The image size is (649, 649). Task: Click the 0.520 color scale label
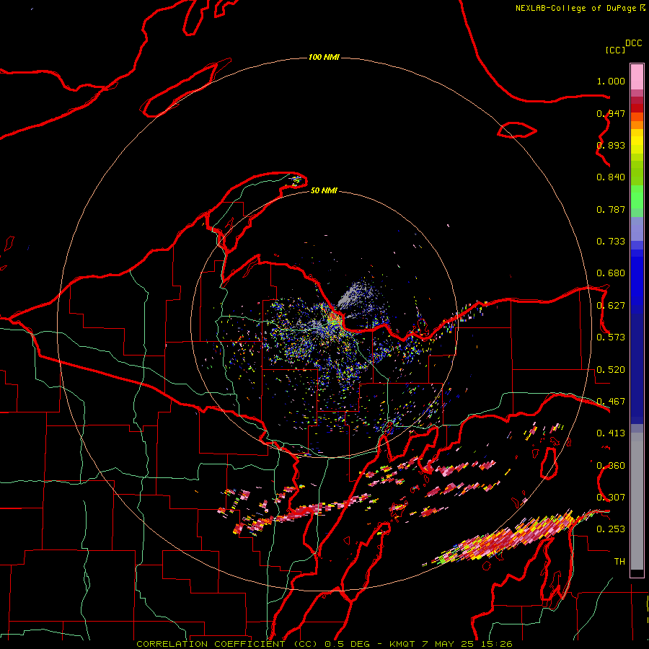pos(611,370)
